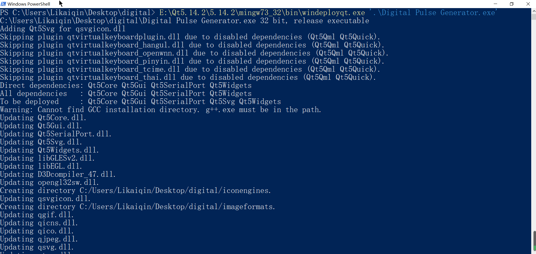Click the 'Creating directory' imageformats line
Image resolution: width=536 pixels, height=254 pixels.
coord(138,207)
